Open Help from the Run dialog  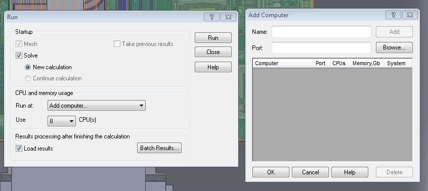[213, 67]
